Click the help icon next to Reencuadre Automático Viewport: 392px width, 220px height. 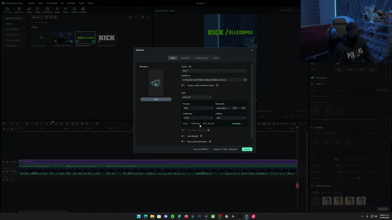click(x=210, y=141)
